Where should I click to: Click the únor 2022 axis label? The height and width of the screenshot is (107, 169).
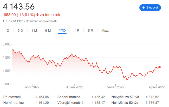(32, 87)
